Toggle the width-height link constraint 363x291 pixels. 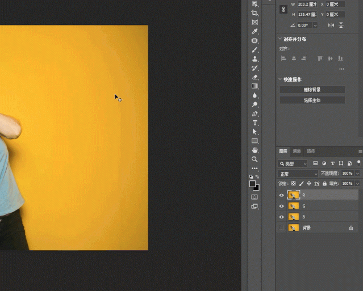pyautogui.click(x=283, y=9)
